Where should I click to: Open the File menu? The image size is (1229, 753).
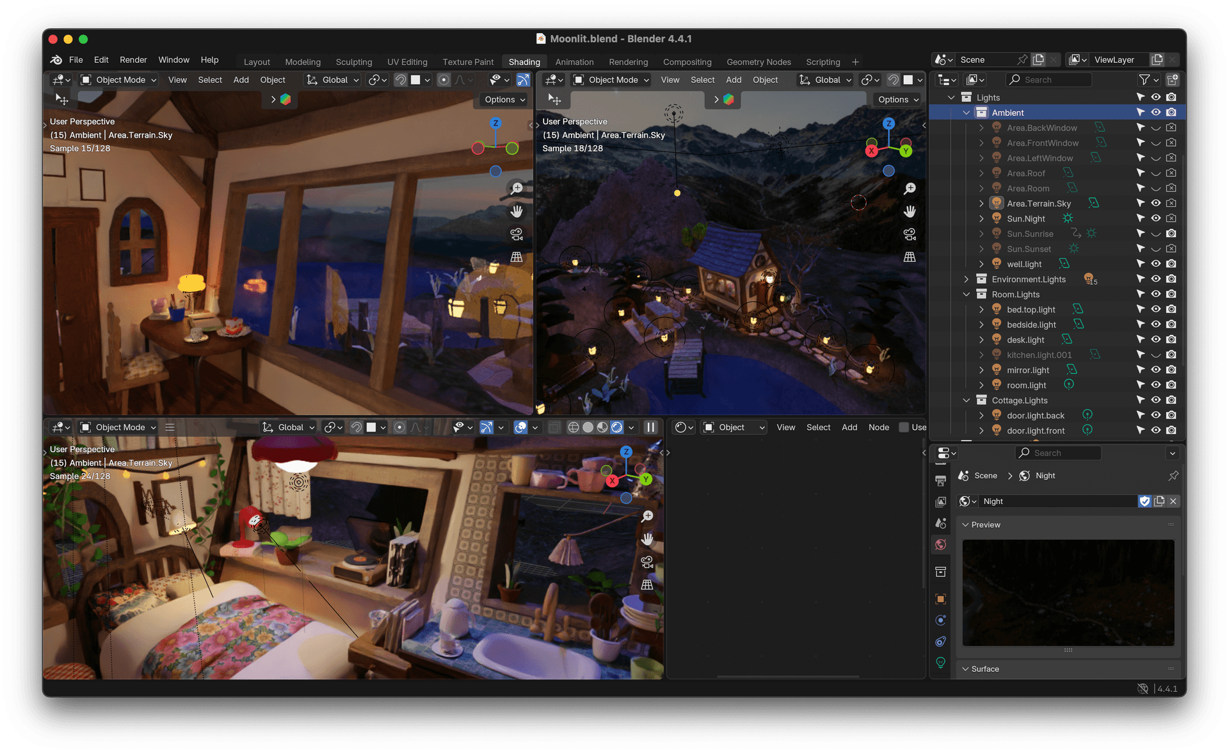click(x=76, y=60)
